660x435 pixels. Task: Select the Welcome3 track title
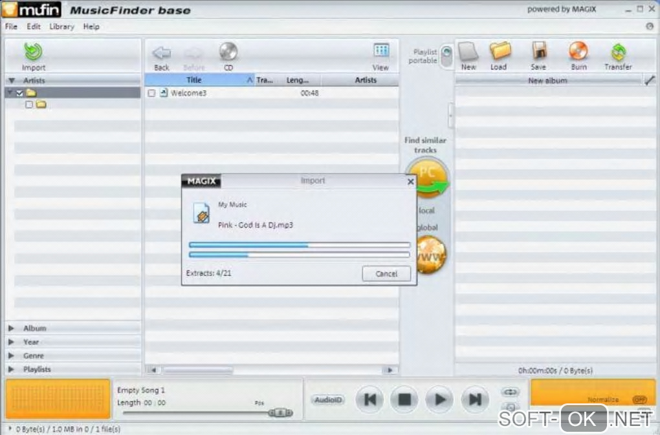(x=188, y=93)
